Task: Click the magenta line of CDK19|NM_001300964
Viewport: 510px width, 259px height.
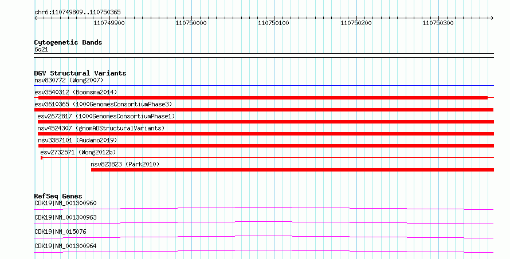Action: [x=264, y=251]
